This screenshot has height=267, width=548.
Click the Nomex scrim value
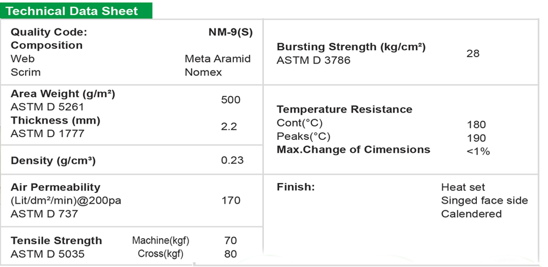tap(203, 72)
